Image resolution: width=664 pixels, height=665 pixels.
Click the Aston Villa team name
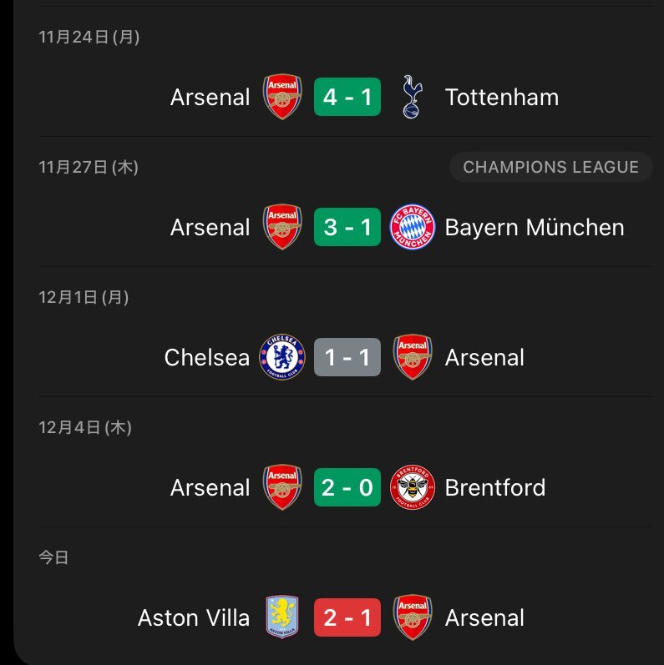point(194,618)
